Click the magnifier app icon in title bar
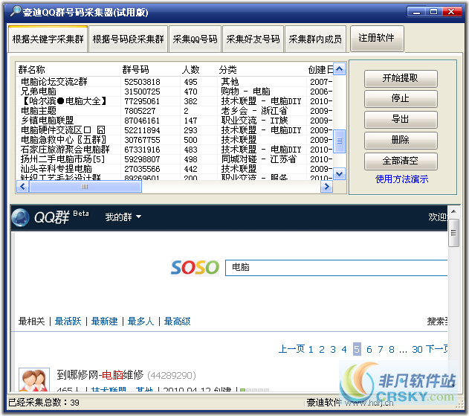The image size is (469, 416). [x=16, y=11]
